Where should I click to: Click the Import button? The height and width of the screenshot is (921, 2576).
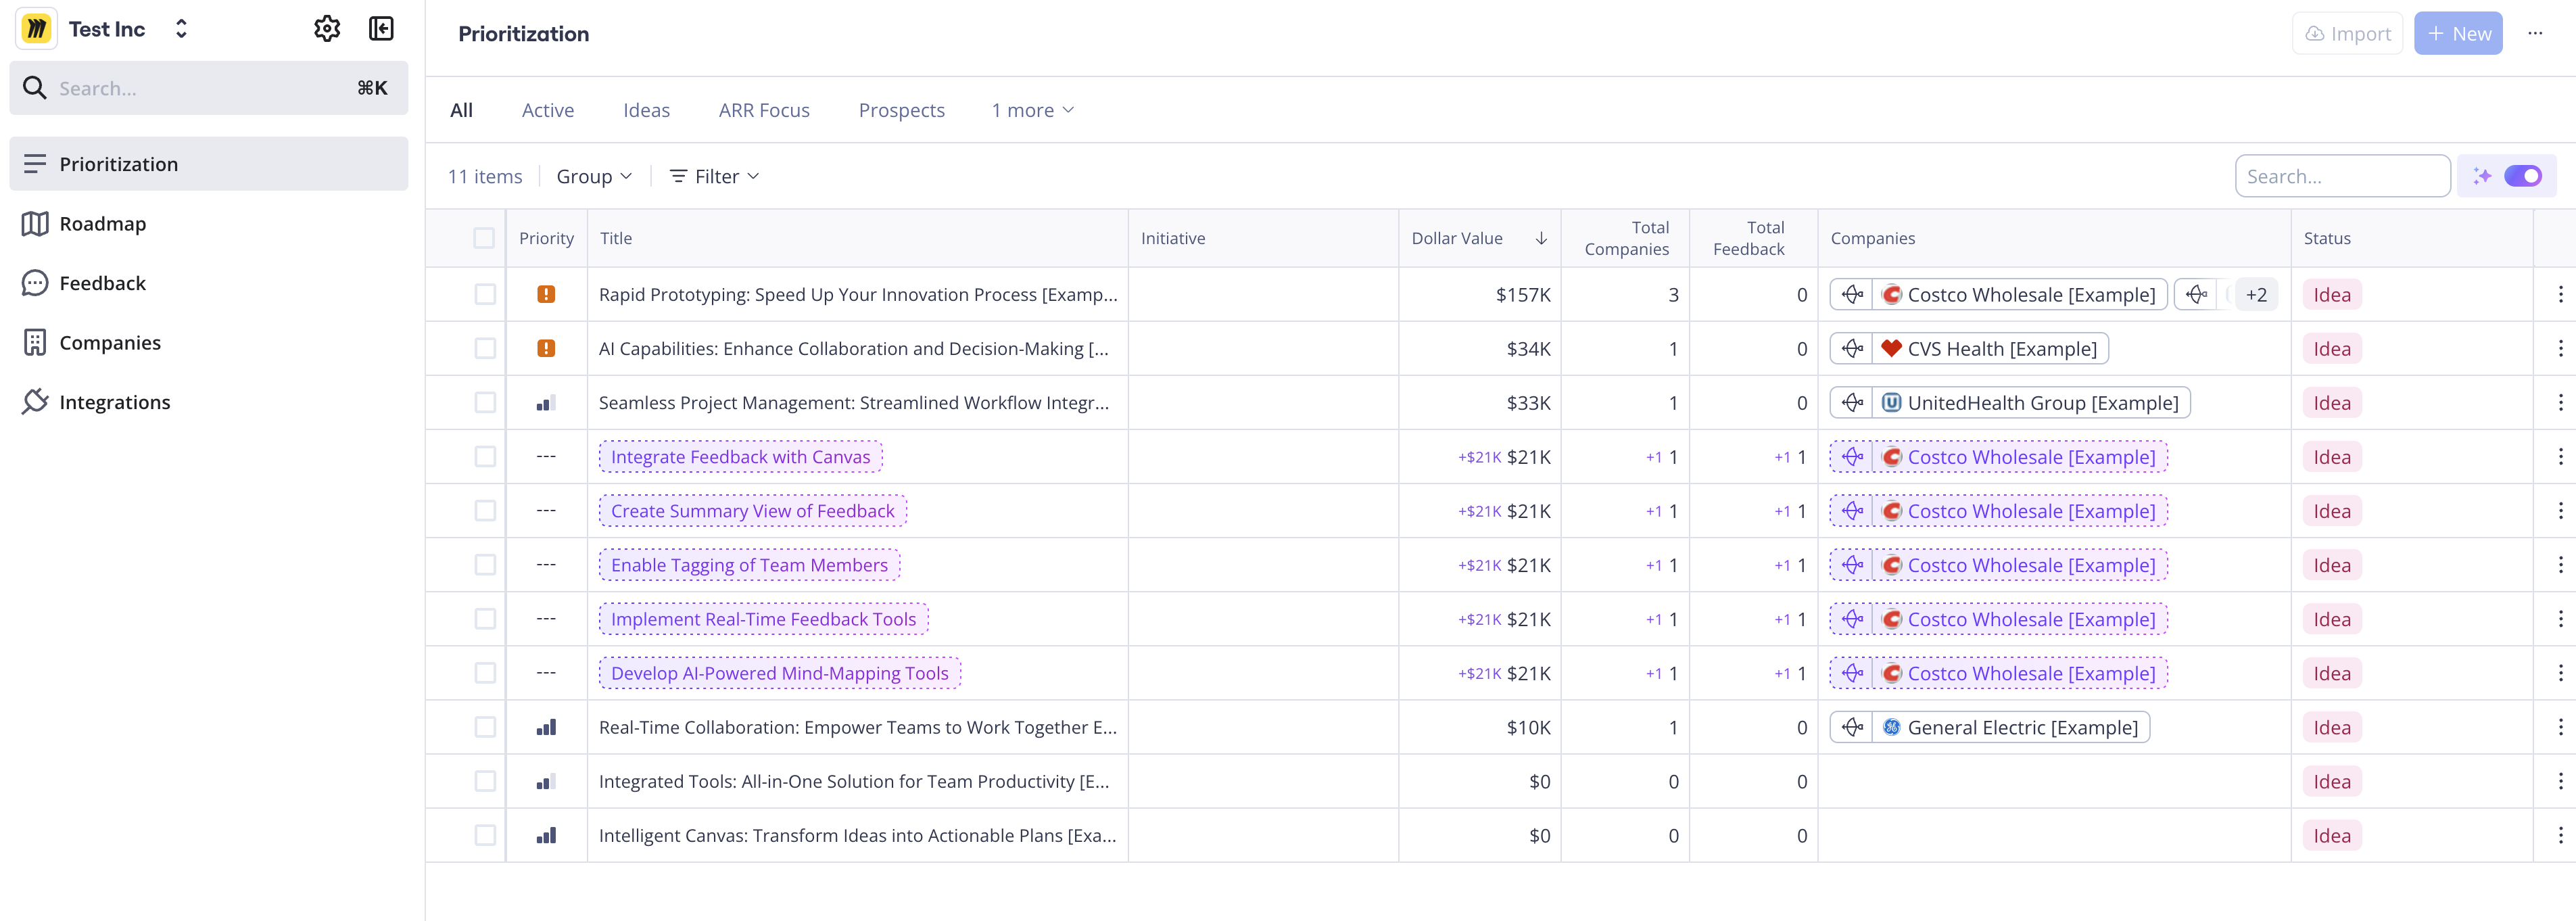(2347, 33)
